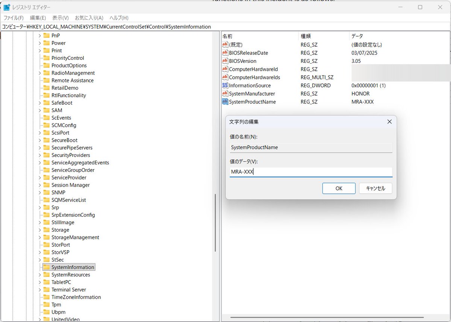Click the folder icon beside PriorityControl

pyautogui.click(x=46, y=58)
